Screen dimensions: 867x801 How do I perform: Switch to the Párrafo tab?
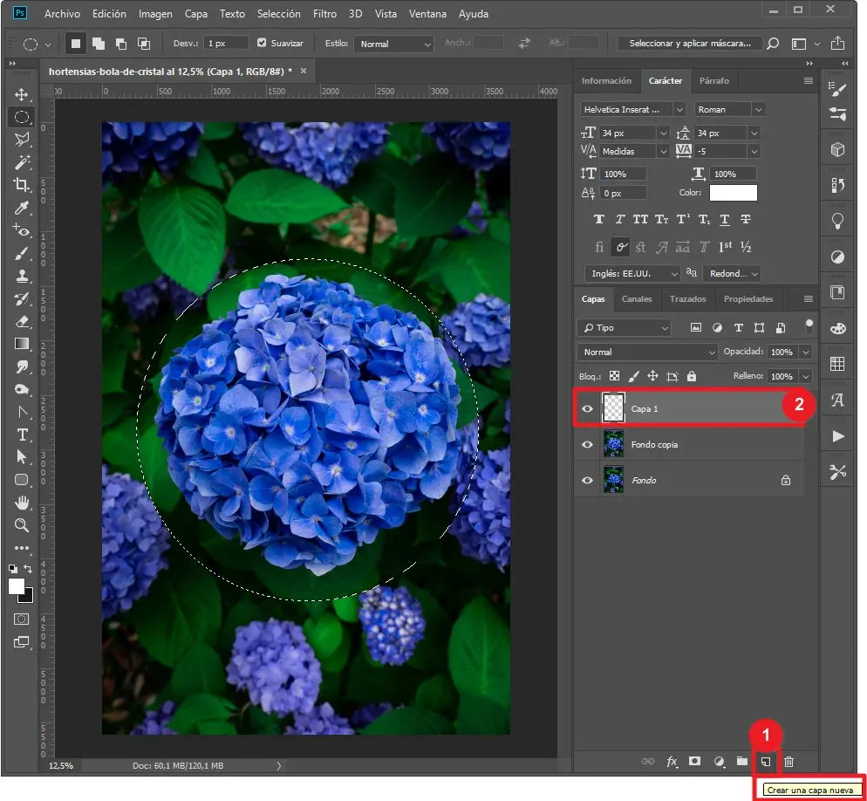(714, 80)
